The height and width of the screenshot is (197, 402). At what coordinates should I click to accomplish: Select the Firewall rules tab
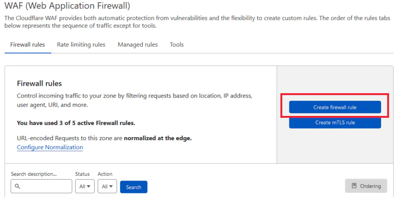[27, 45]
